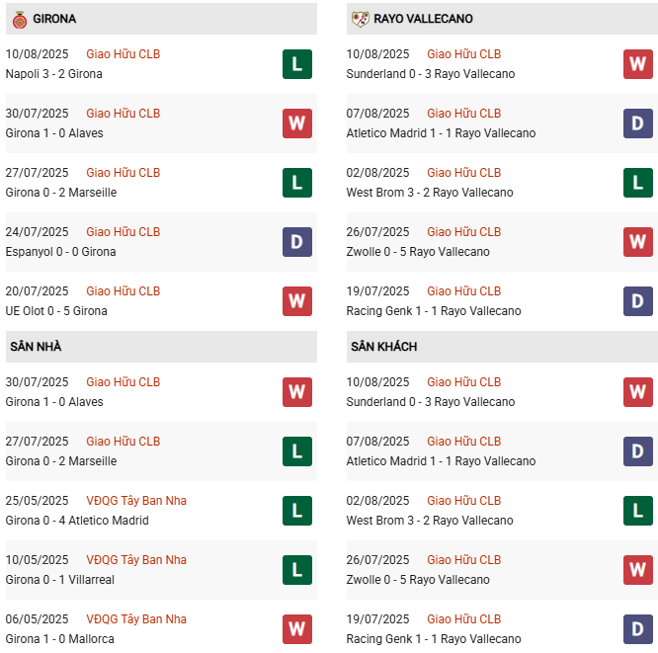Viewport: 658px width, 653px height.
Task: Click the L badge for Napoli 3-2 Girona
Action: tap(296, 64)
